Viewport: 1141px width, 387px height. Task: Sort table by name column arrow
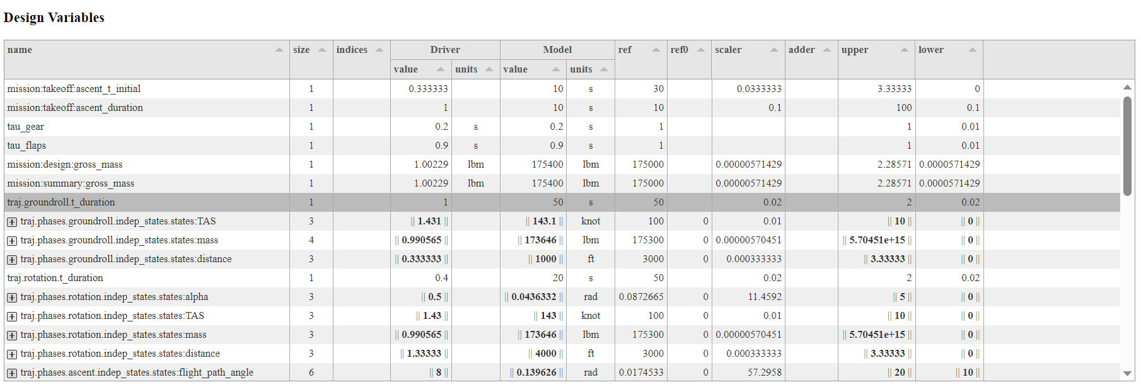point(279,50)
